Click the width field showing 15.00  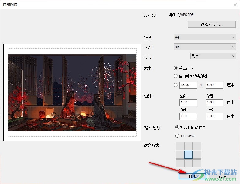point(188,85)
